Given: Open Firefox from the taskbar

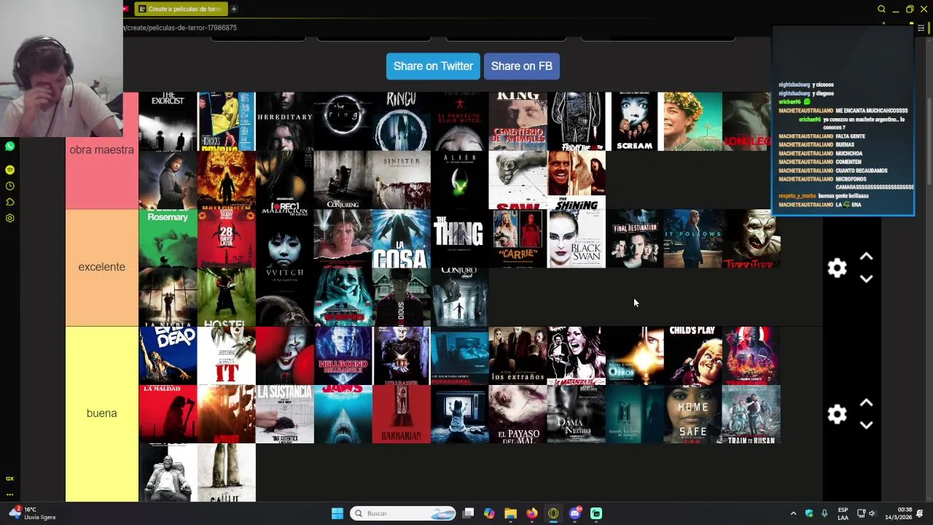Looking at the screenshot, I should pyautogui.click(x=532, y=513).
